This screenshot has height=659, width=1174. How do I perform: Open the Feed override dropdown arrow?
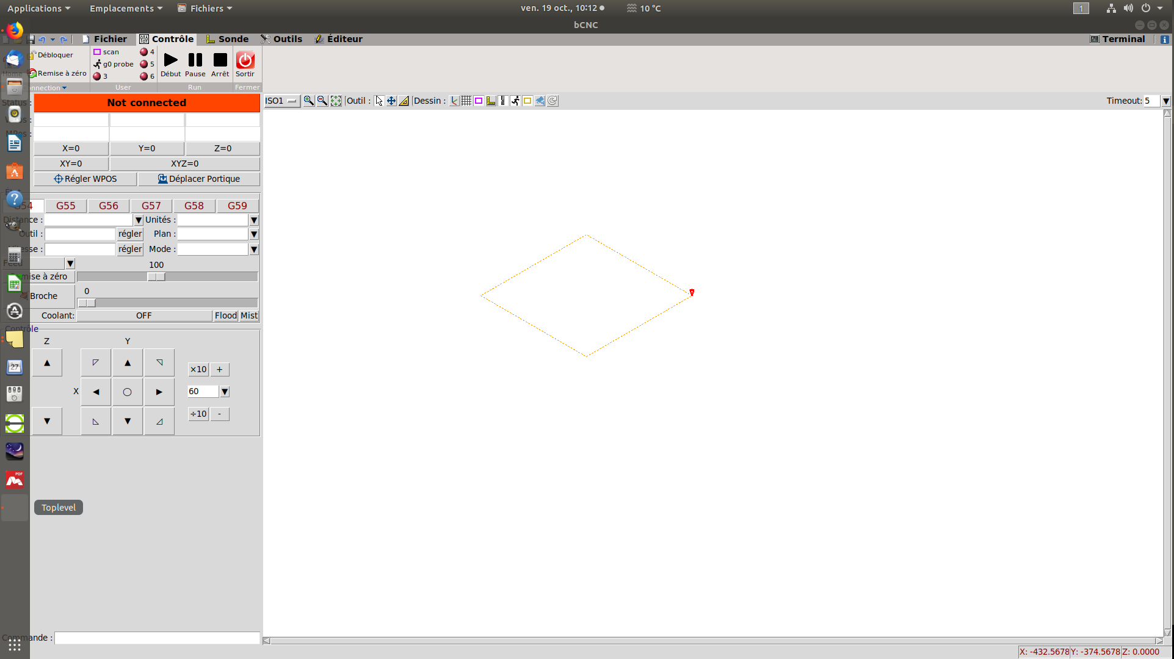pyautogui.click(x=70, y=264)
